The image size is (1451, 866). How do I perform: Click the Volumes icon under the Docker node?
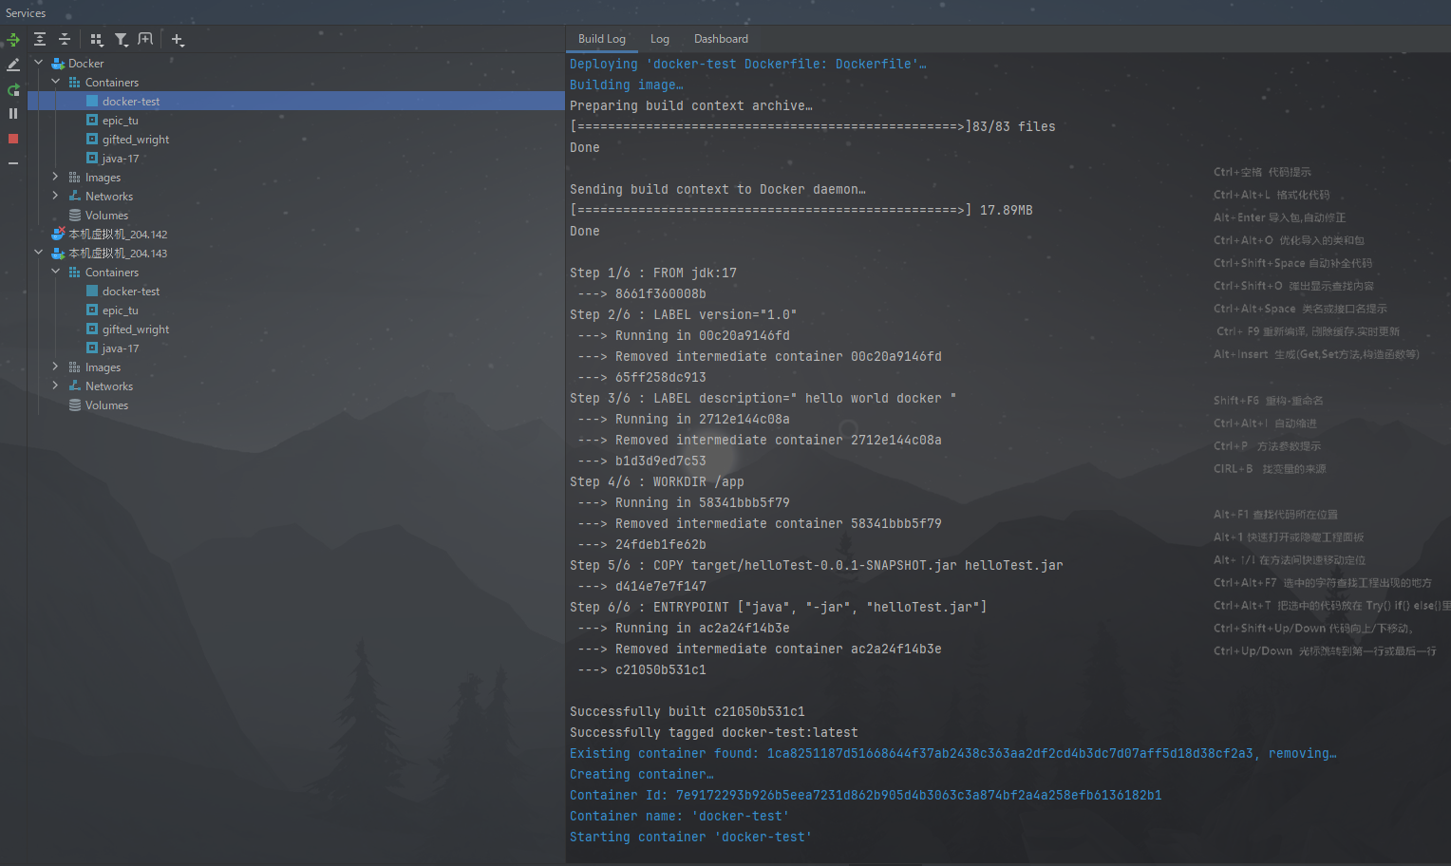point(75,215)
